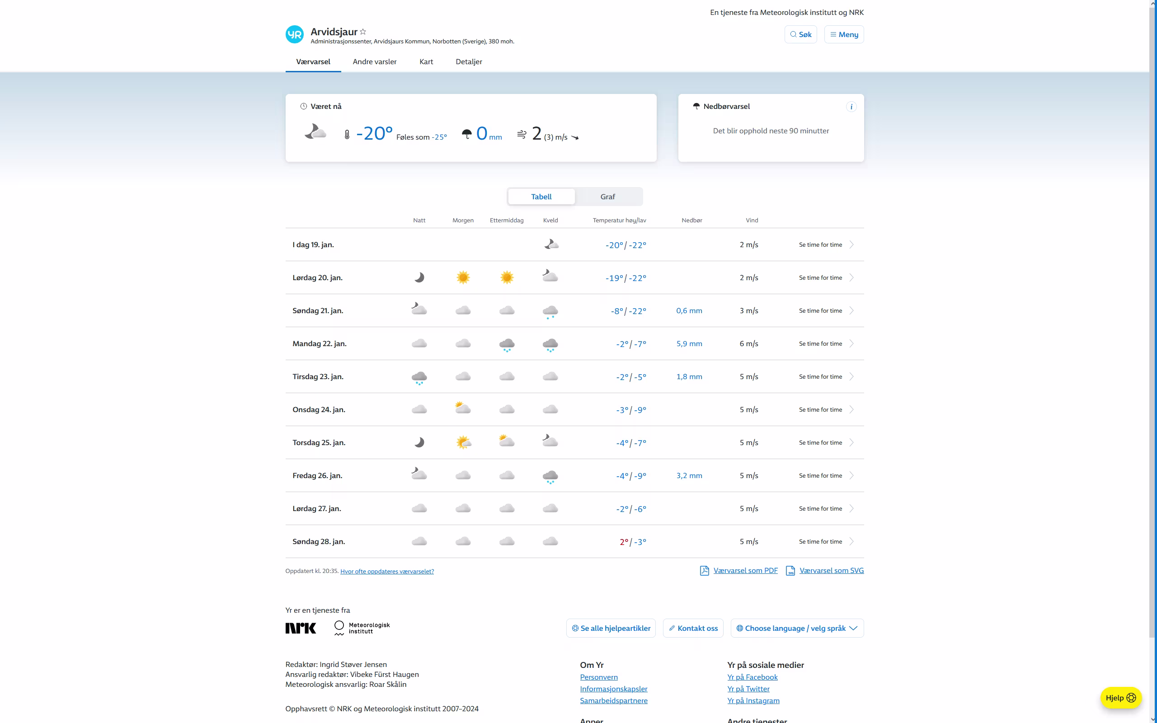Image resolution: width=1157 pixels, height=723 pixels.
Task: Switch forecast view to Graf
Action: point(608,197)
